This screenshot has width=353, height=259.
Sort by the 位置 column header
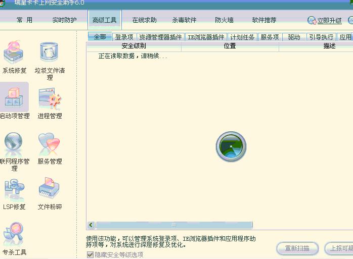point(230,46)
